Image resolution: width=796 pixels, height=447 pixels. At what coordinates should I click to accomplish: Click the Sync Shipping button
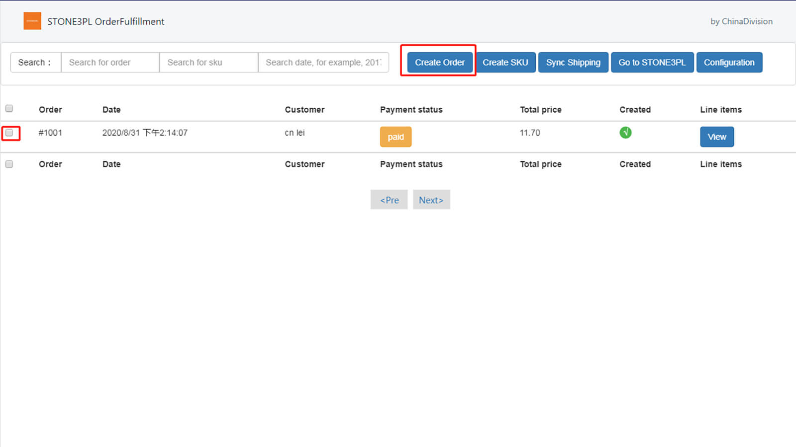[573, 63]
